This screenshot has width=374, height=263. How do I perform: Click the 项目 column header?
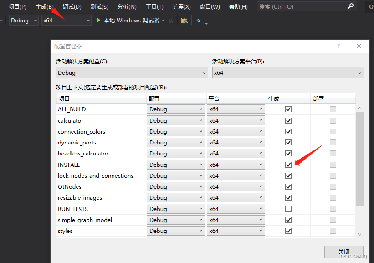click(101, 98)
